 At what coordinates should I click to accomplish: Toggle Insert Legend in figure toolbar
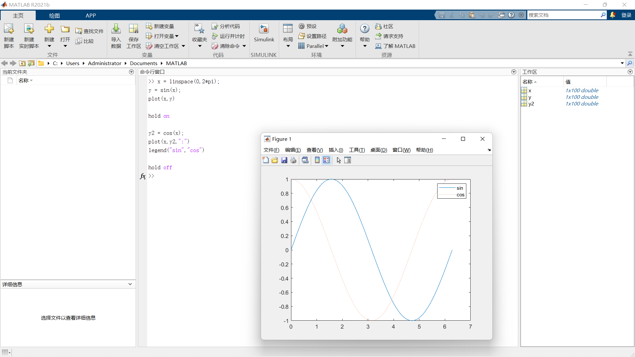(326, 160)
